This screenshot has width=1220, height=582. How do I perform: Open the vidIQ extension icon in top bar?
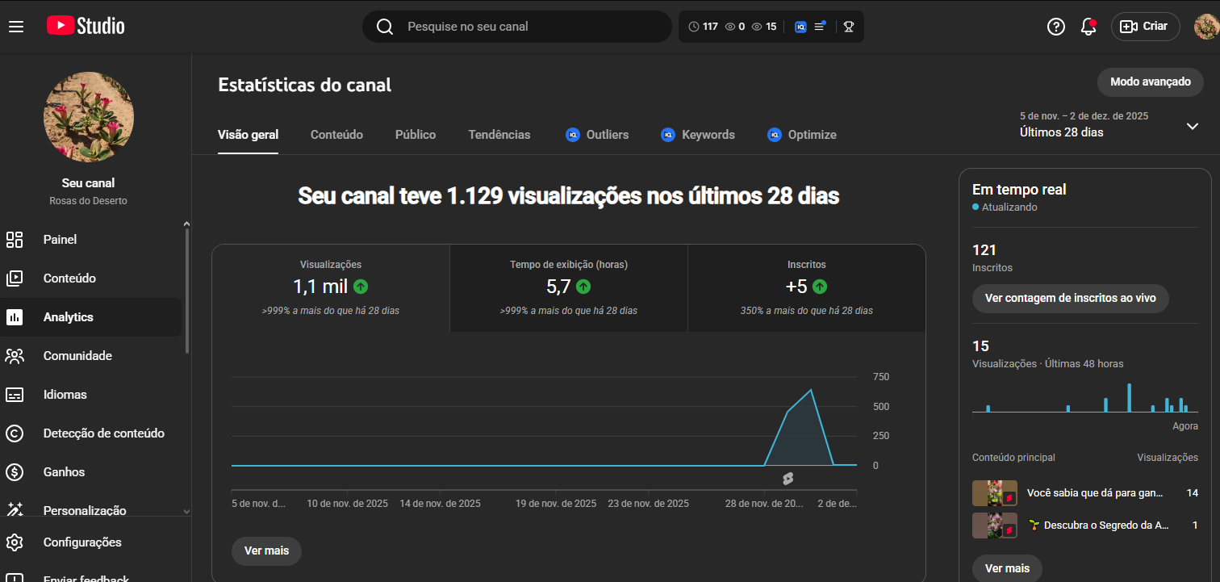800,27
